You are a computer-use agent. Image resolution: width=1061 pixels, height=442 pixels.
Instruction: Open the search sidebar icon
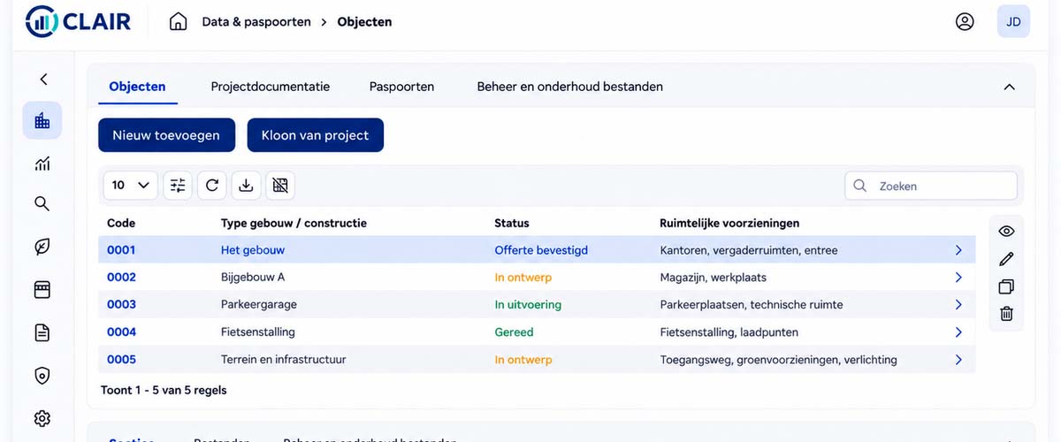click(x=42, y=204)
